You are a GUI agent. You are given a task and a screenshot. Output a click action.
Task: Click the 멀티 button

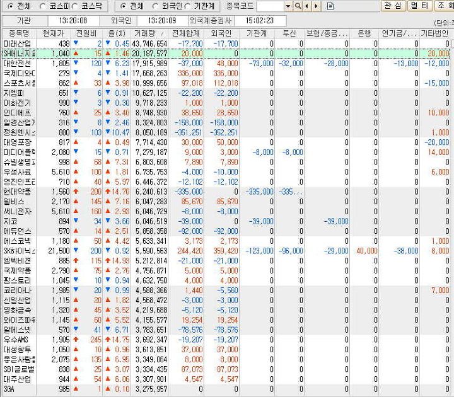(x=420, y=6)
